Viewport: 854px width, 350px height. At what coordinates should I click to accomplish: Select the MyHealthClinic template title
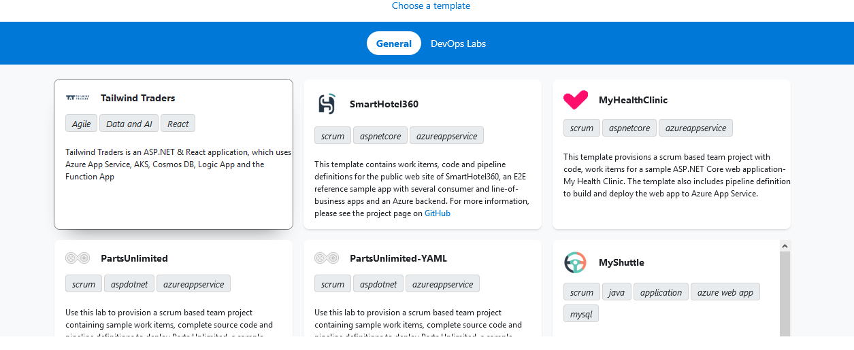pos(633,100)
